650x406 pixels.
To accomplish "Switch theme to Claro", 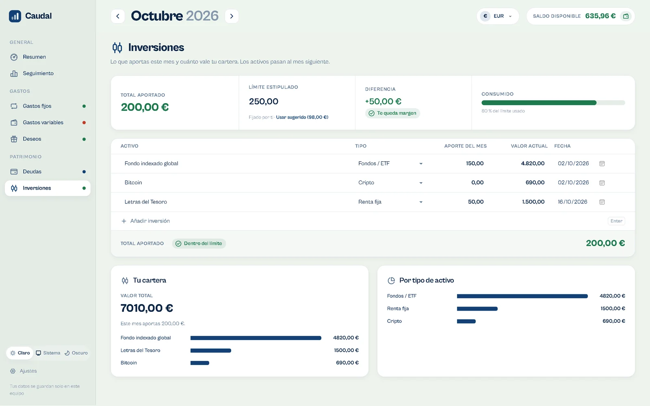I will 20,353.
